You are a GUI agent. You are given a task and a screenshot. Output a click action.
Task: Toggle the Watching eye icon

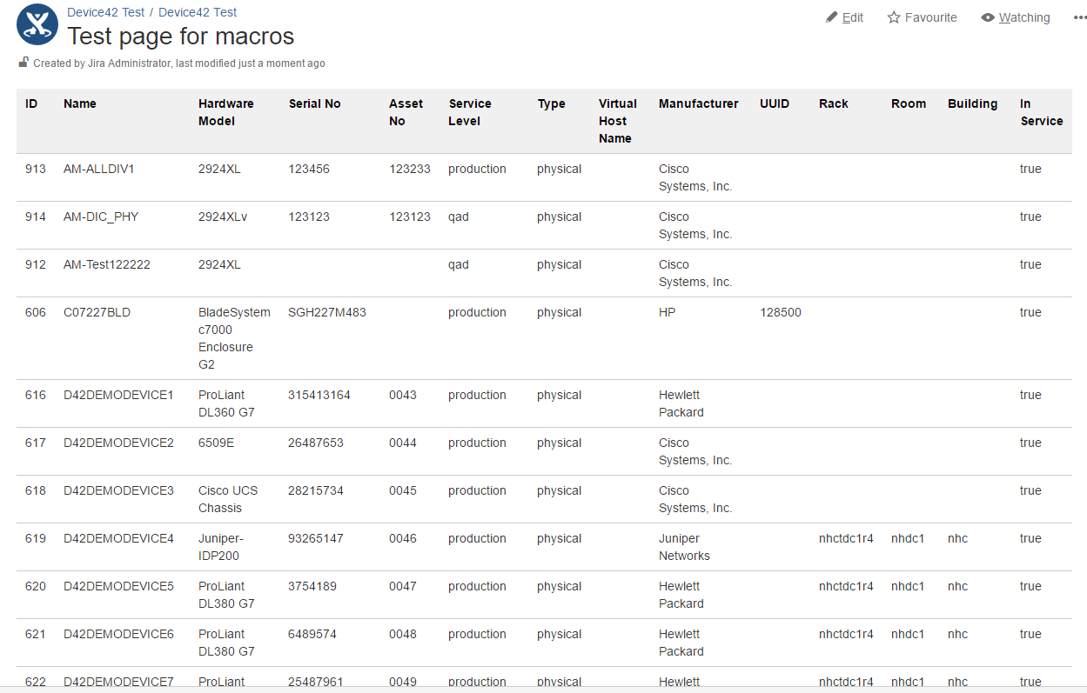(987, 17)
